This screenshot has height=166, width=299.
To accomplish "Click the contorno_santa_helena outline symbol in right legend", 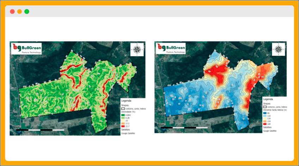I will 265,106.
